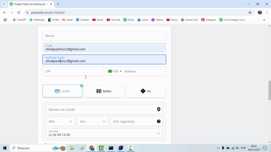Image resolution: width=271 pixels, height=152 pixels.
Task: Focus the Número do Cartão field
Action: coord(104,109)
